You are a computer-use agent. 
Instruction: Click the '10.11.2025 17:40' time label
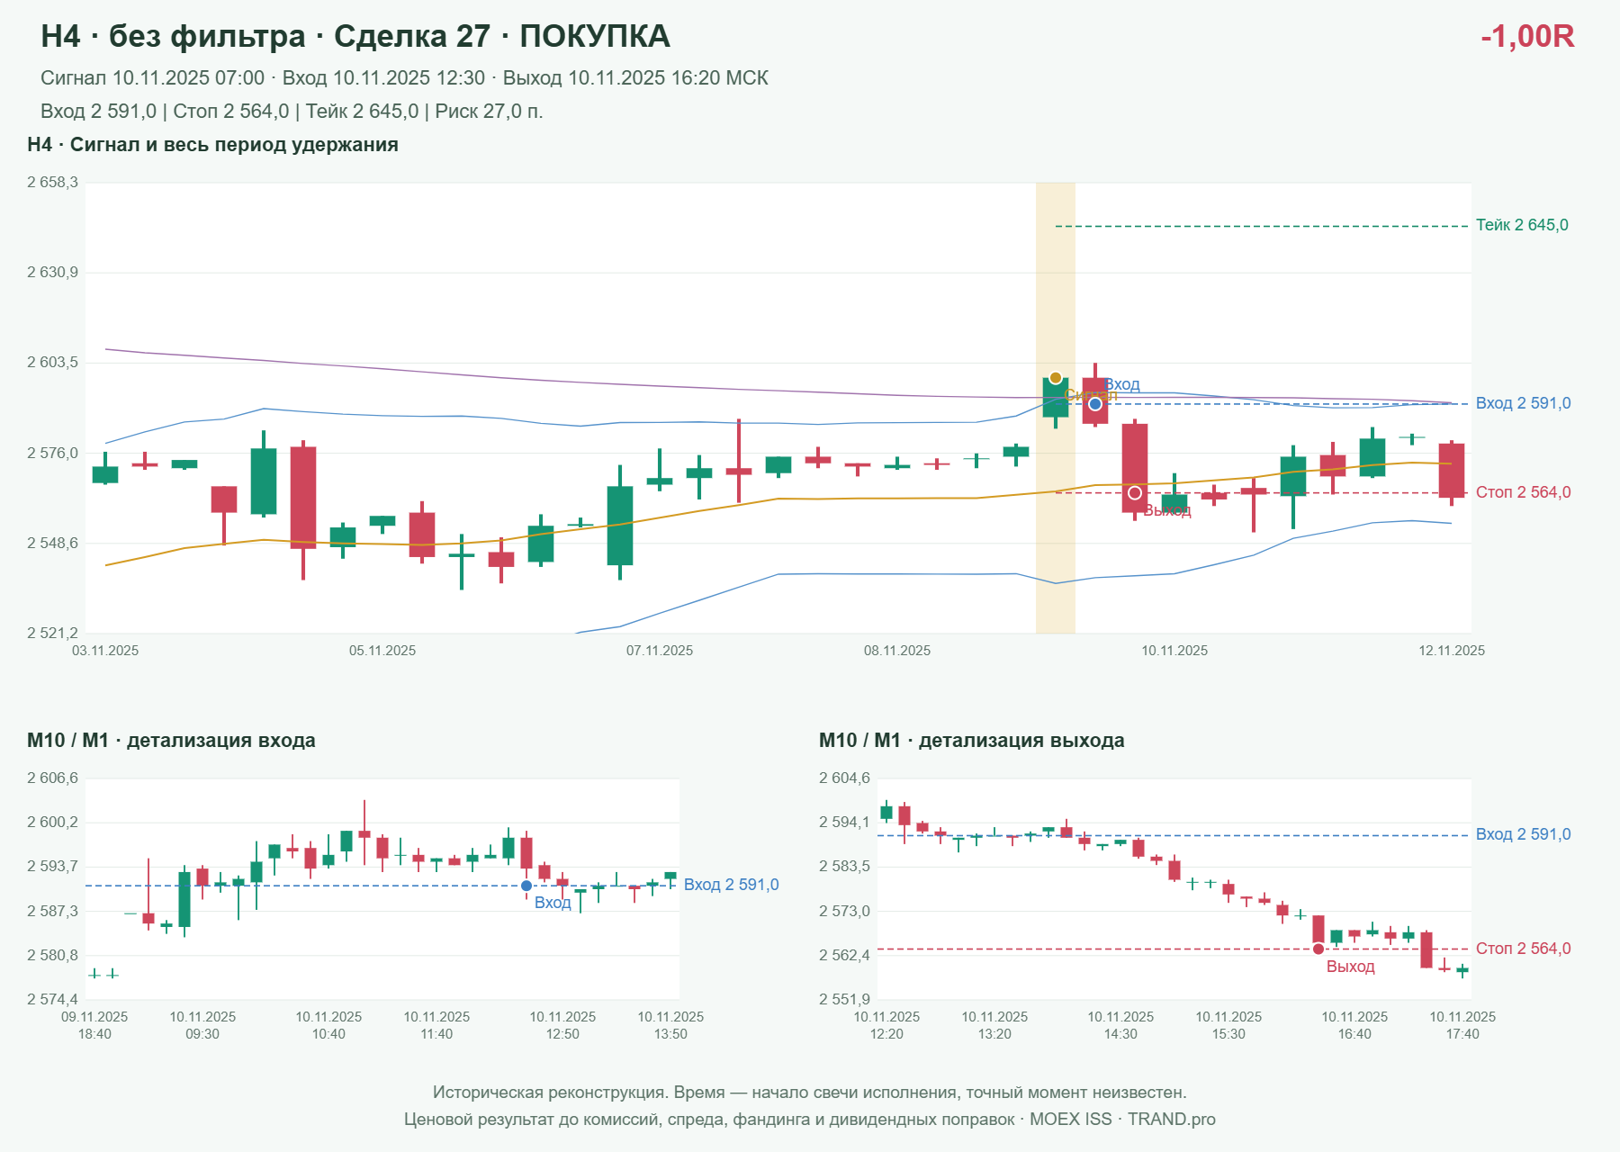coord(1462,1025)
